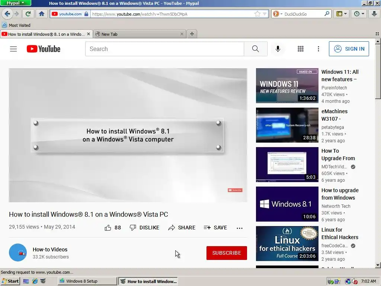Open the How-to Videos channel name link

pos(50,250)
